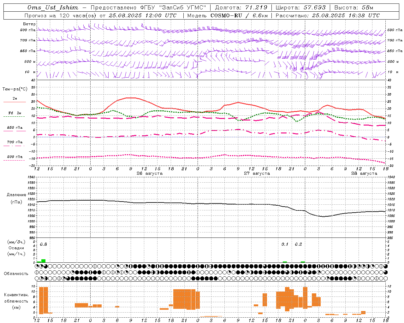Click the "(мм/3ч.)" precipitation unit label
Viewport: 404px width, 323px height.
pyautogui.click(x=16, y=242)
